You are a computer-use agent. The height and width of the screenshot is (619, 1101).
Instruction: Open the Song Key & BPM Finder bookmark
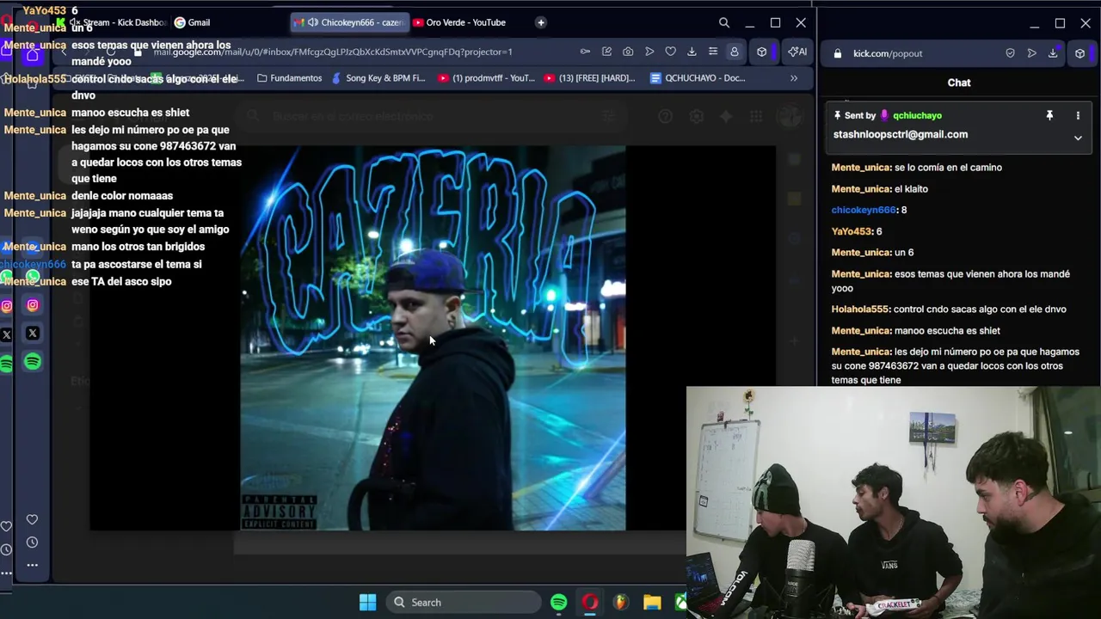click(x=378, y=78)
